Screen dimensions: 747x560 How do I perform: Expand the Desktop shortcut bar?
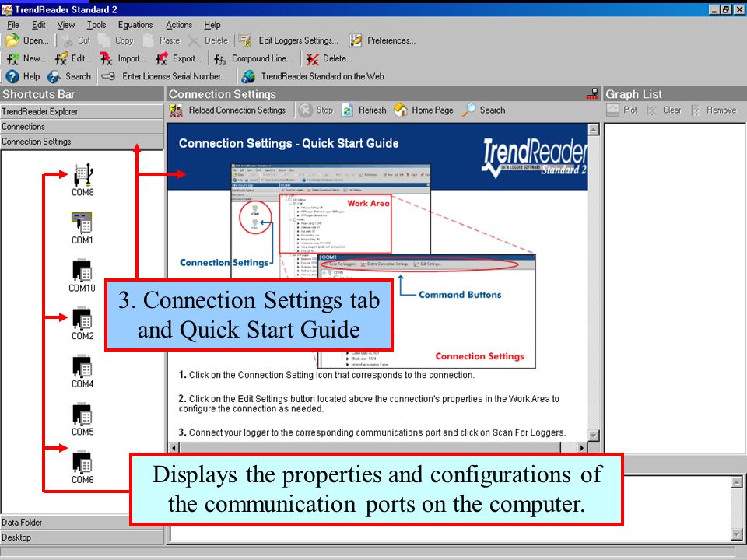tap(82, 537)
